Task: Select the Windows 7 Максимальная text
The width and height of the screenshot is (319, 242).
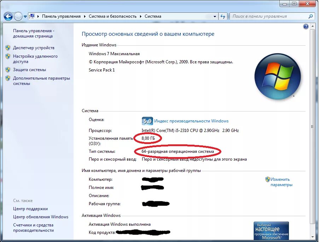Action: pyautogui.click(x=114, y=54)
